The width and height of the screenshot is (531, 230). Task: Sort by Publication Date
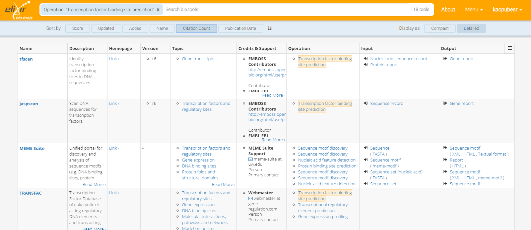[x=240, y=28]
